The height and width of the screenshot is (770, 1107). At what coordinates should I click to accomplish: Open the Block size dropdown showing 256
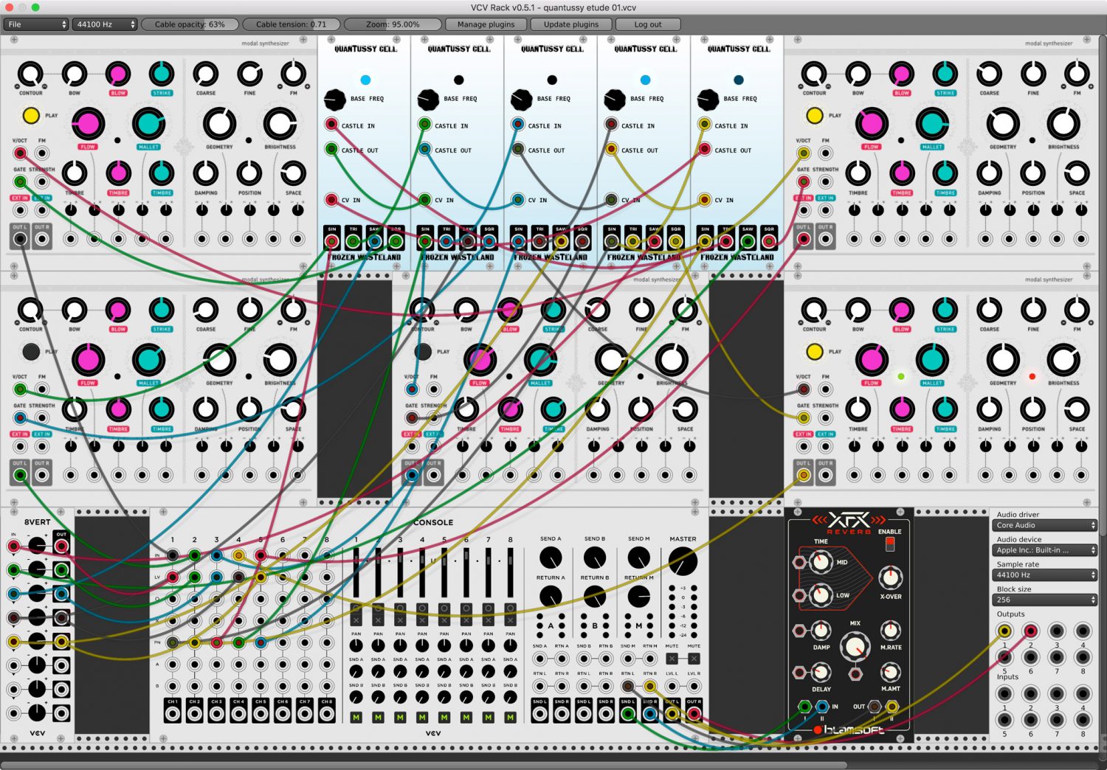[x=1044, y=600]
